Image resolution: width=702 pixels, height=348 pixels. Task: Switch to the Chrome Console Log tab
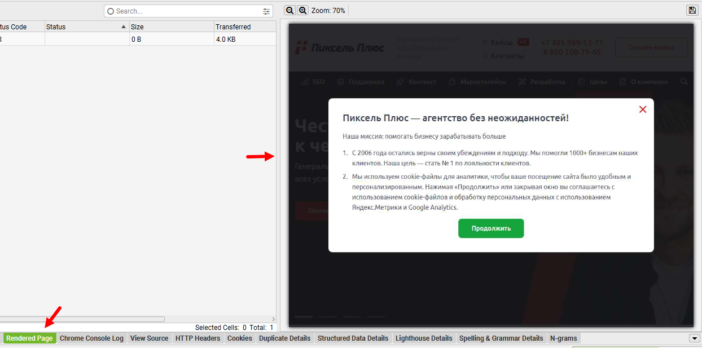click(x=91, y=338)
